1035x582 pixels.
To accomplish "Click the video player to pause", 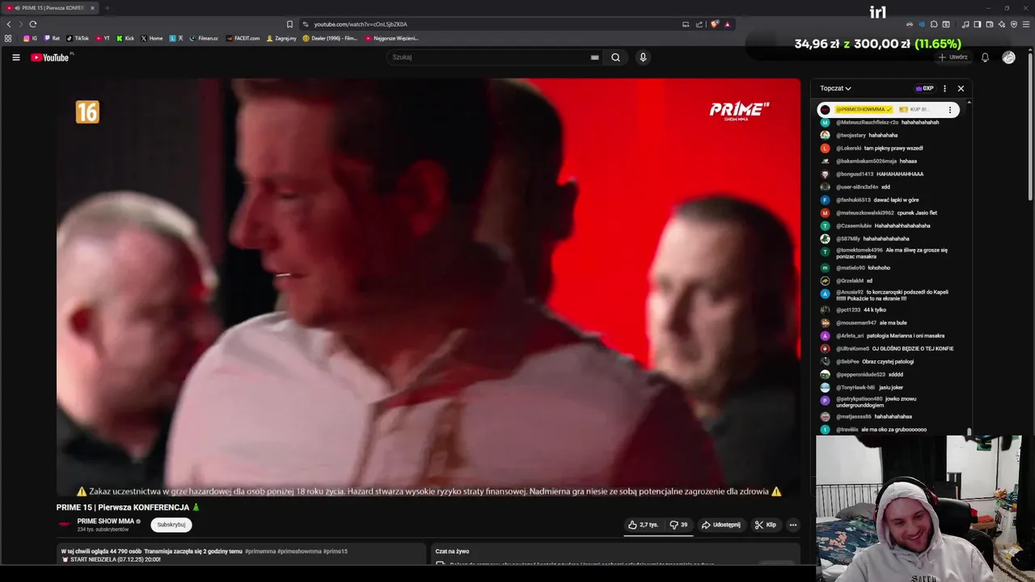I will coord(429,287).
